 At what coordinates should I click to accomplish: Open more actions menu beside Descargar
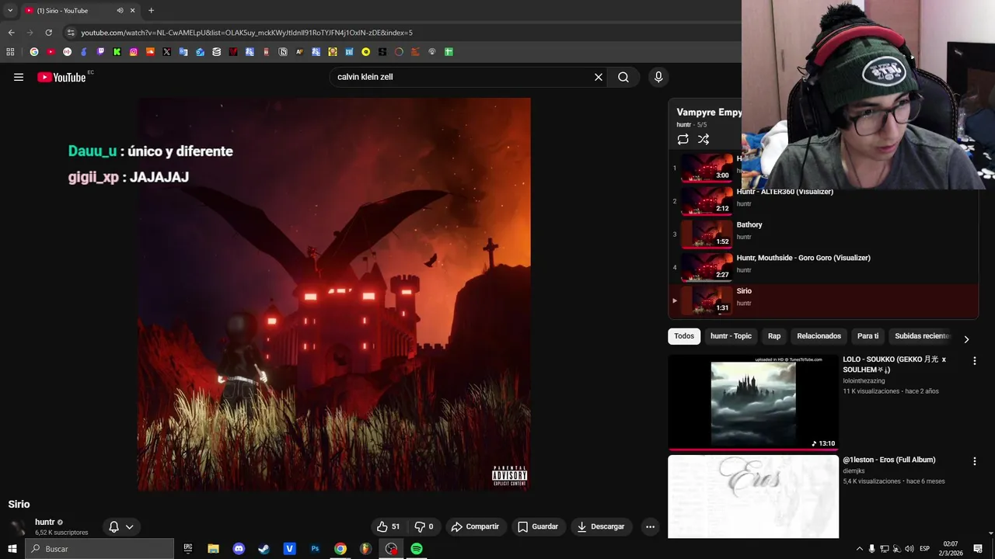(x=650, y=526)
